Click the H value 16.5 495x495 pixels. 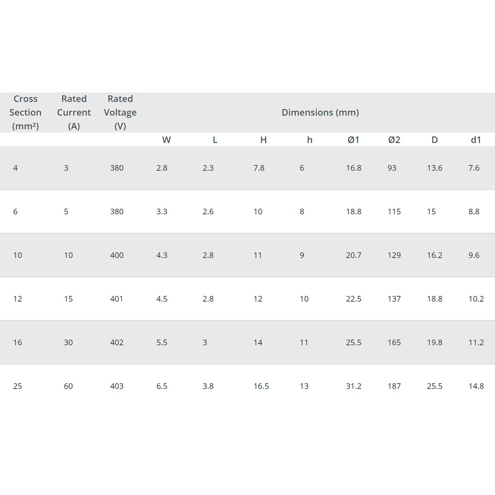[x=261, y=386]
